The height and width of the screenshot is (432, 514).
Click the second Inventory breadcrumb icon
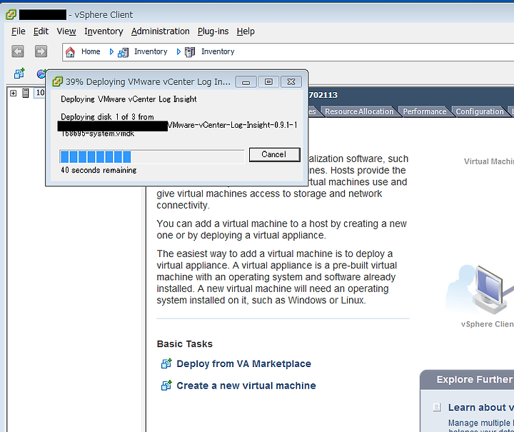coord(190,52)
